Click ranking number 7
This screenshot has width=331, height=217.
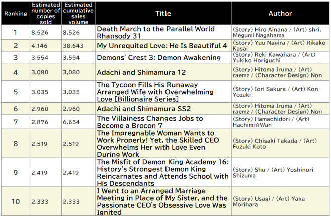click(x=16, y=122)
